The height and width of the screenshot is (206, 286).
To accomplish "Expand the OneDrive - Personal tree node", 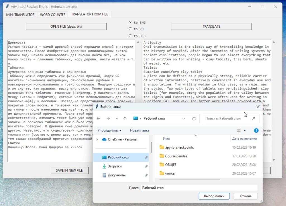I will 97,139.
